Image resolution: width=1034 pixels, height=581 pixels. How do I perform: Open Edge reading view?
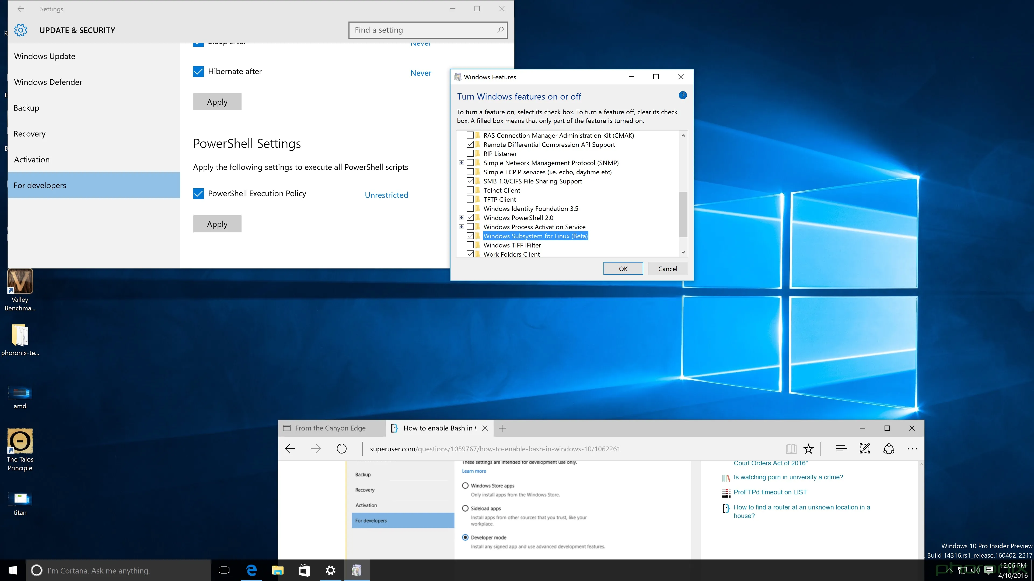coord(791,449)
